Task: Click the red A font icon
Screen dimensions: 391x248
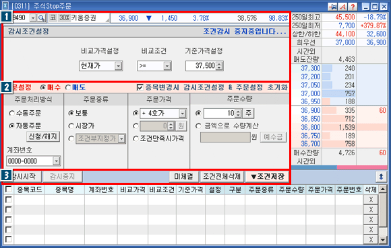Action: pos(343,7)
